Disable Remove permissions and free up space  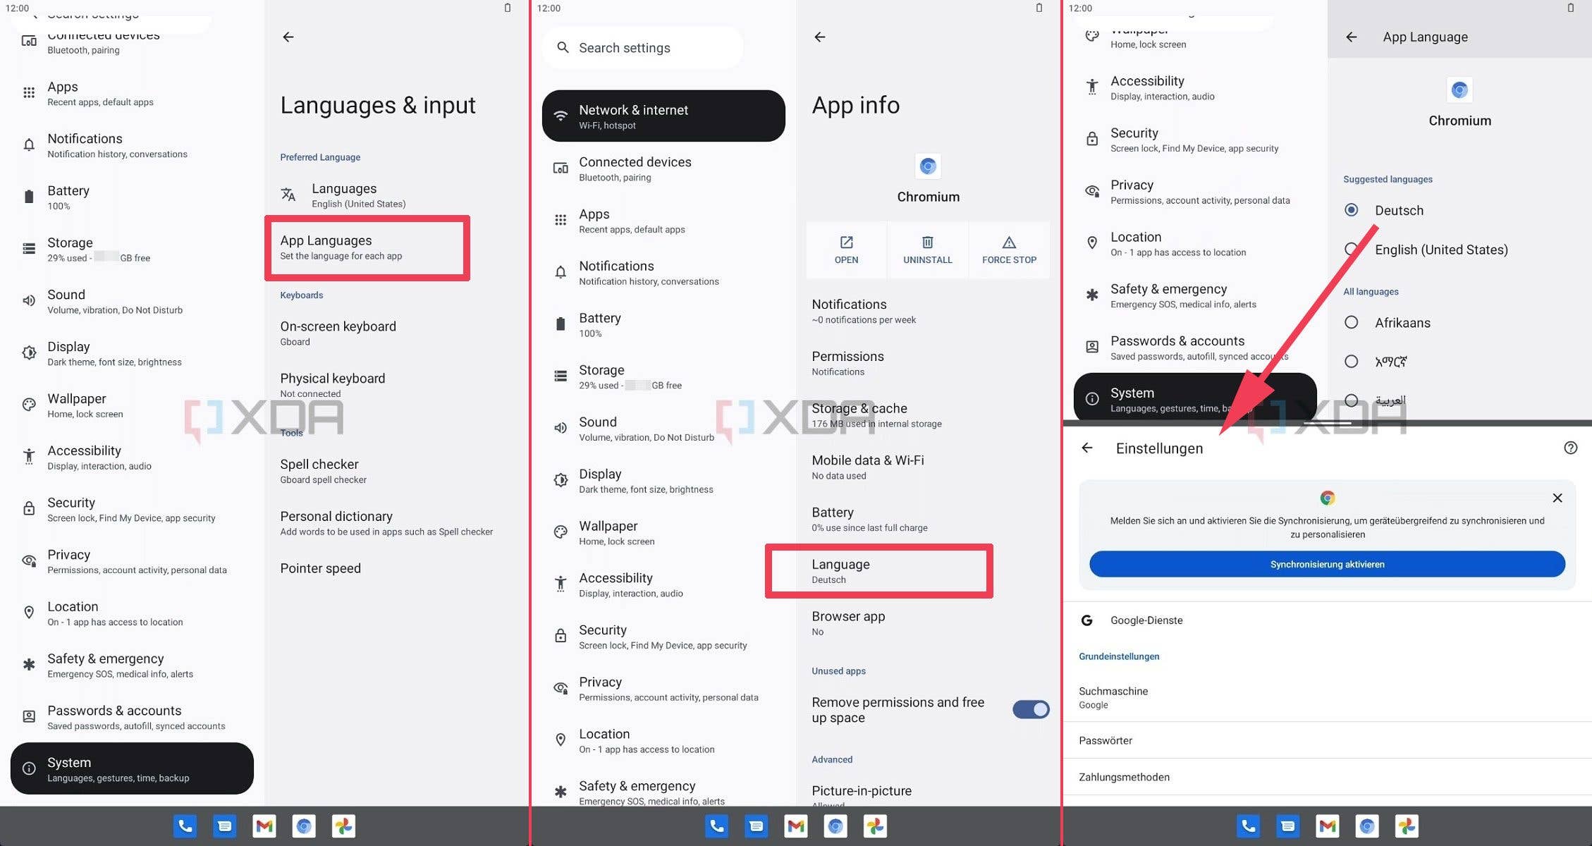[x=1029, y=709]
